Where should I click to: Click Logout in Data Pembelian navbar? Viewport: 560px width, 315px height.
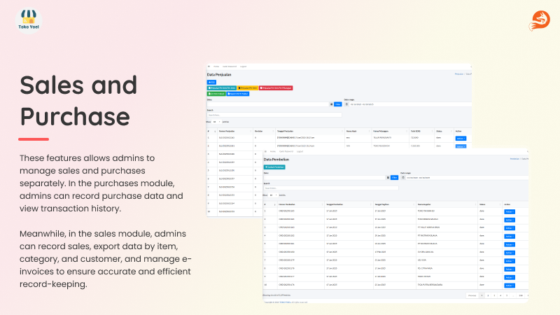pos(300,151)
